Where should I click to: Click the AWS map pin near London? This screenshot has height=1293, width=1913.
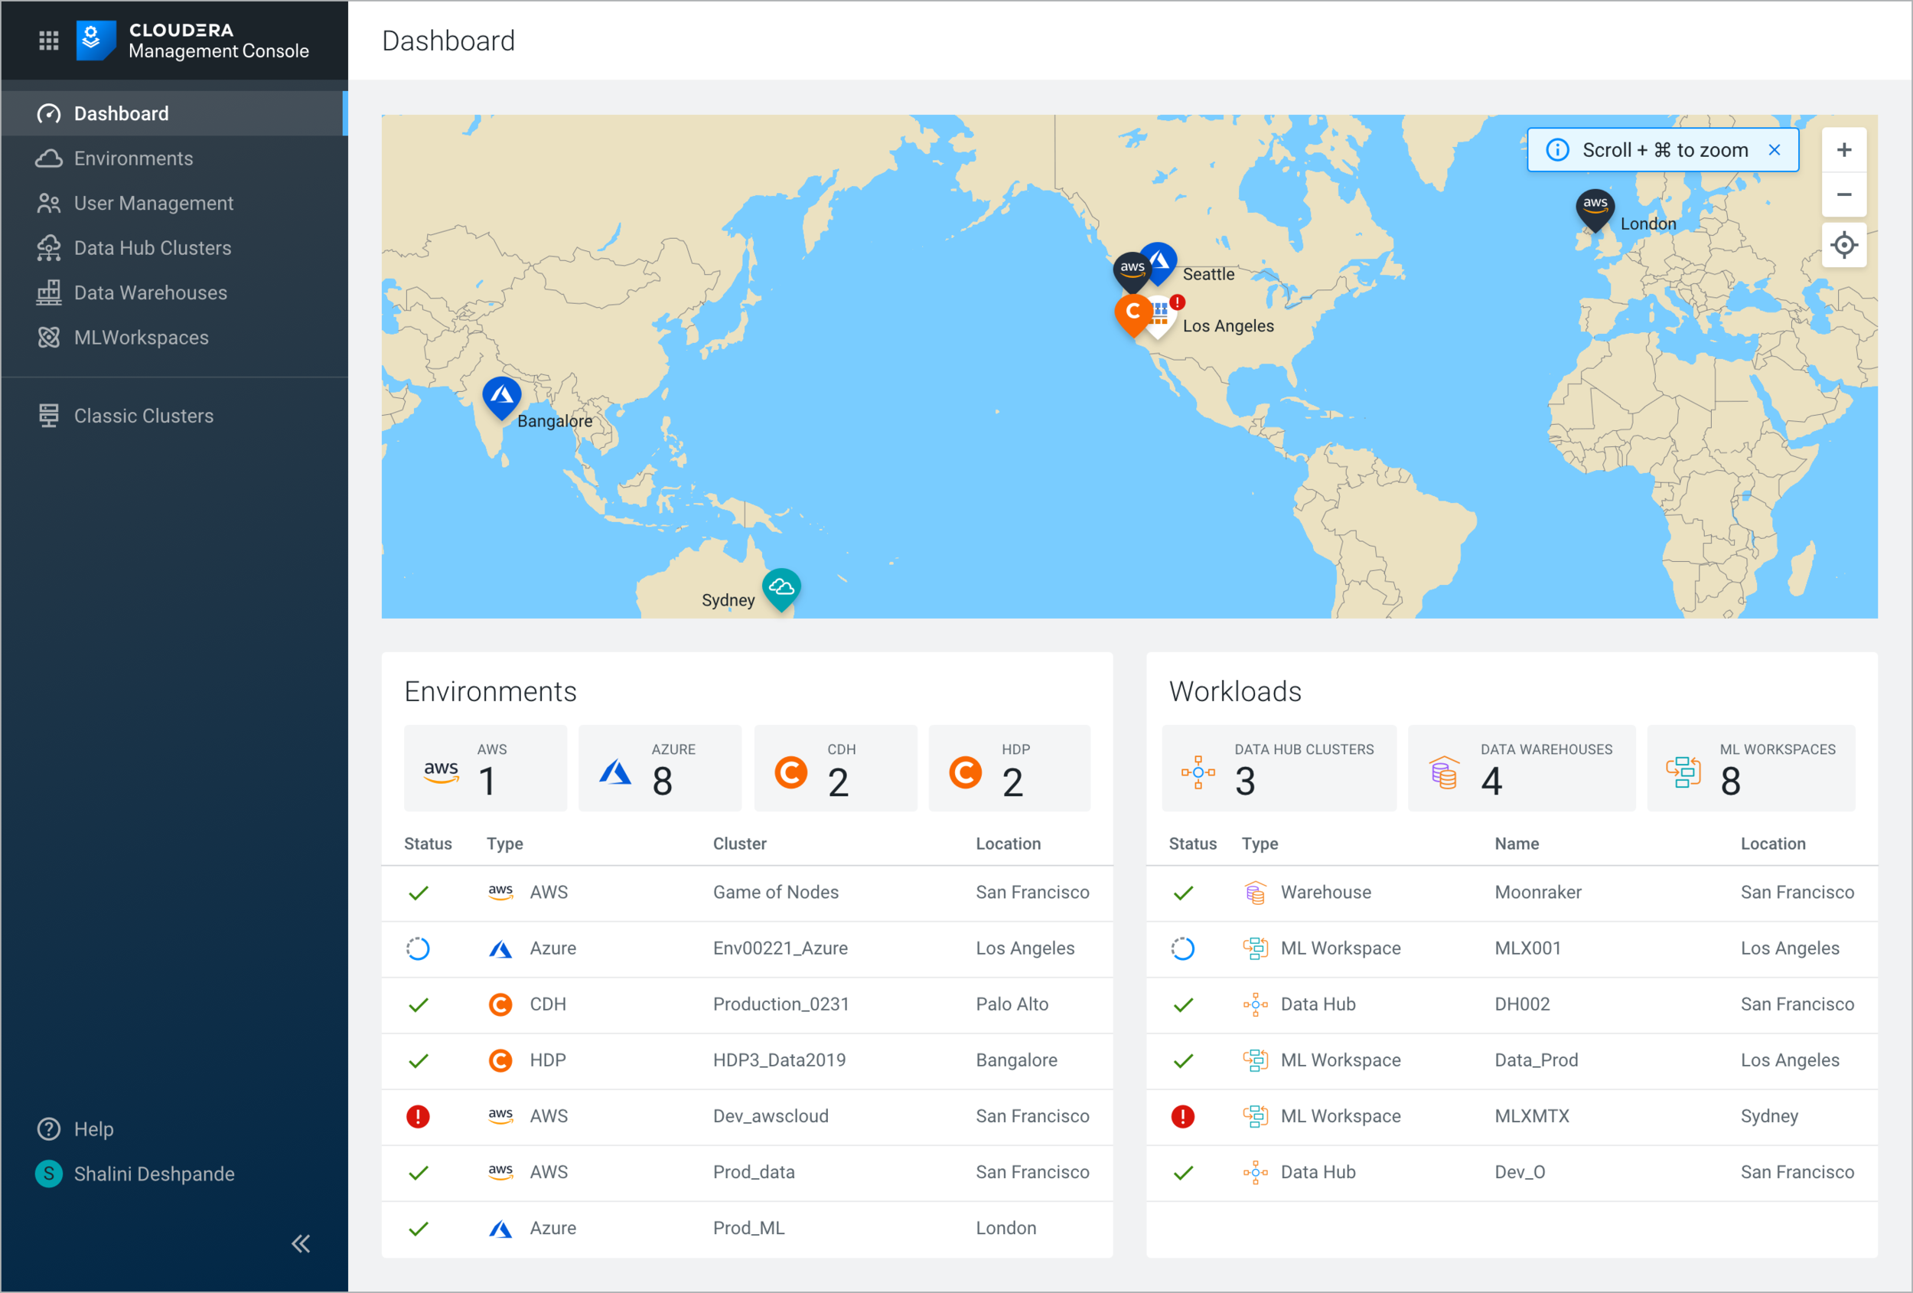pyautogui.click(x=1595, y=206)
